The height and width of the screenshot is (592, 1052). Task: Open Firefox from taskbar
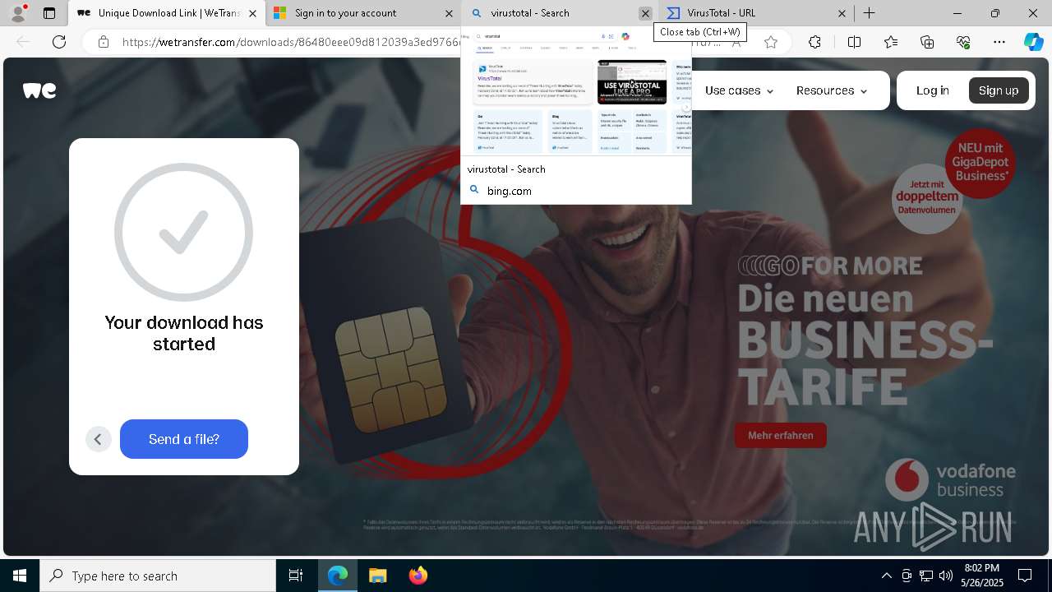pyautogui.click(x=418, y=576)
